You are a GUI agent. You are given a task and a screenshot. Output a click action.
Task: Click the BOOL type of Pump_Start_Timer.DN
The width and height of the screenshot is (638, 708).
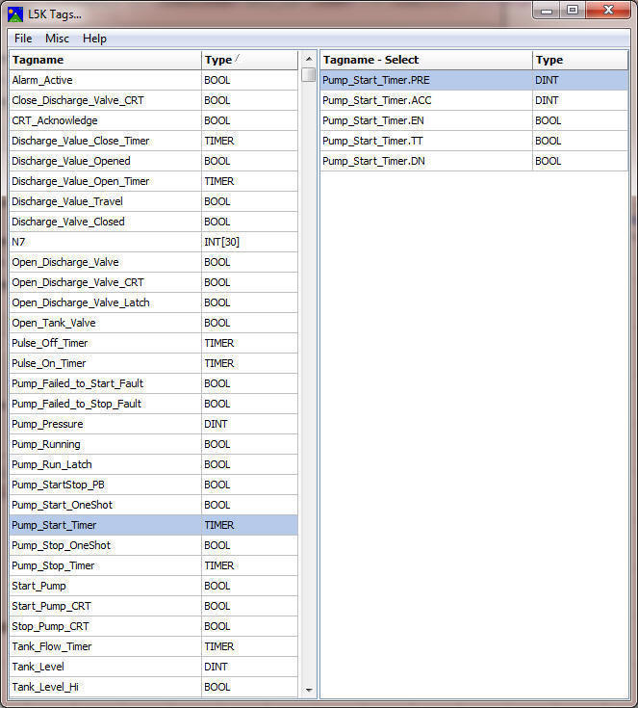click(x=580, y=161)
